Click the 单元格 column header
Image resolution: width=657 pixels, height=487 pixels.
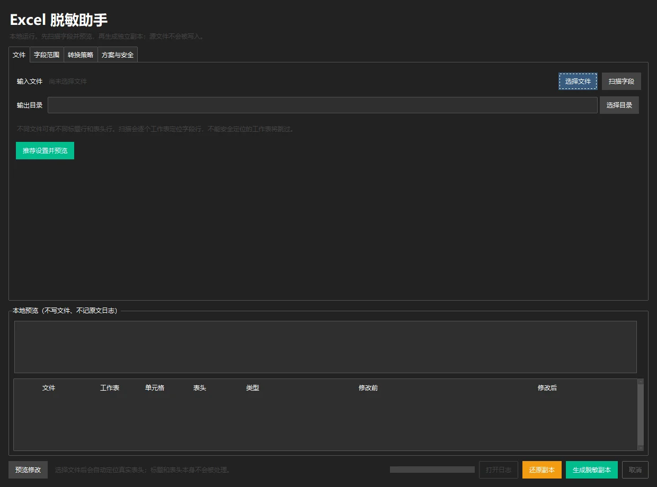(x=155, y=388)
